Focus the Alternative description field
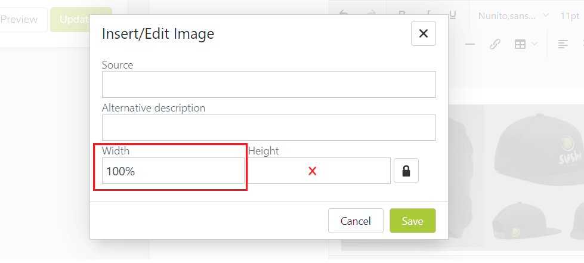 tap(269, 128)
